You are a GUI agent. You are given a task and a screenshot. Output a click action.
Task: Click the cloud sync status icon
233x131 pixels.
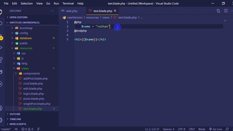tap(16, 129)
